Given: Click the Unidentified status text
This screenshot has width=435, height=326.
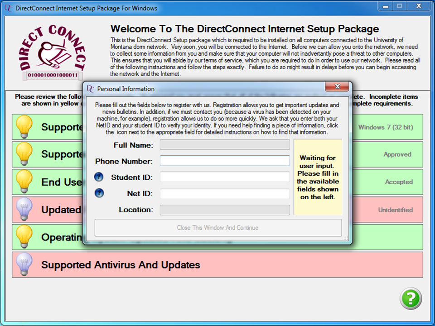Looking at the screenshot, I should [395, 210].
